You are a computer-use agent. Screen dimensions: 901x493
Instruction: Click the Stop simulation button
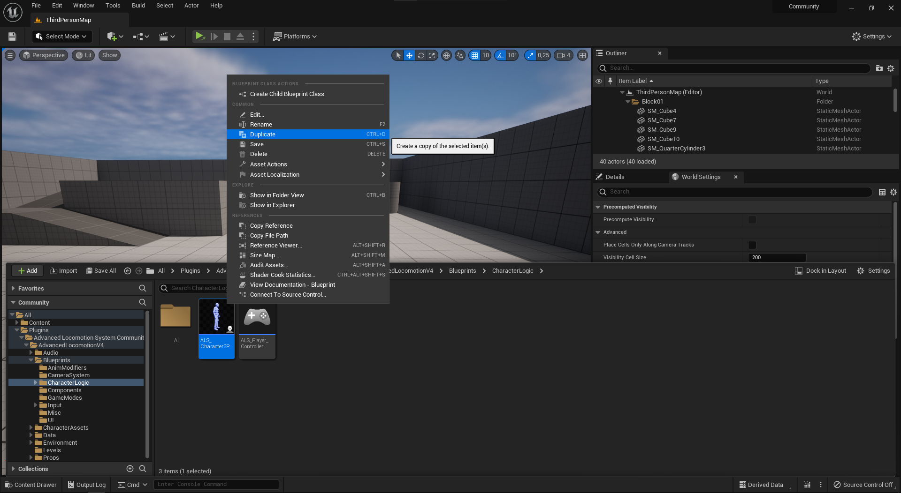click(227, 37)
